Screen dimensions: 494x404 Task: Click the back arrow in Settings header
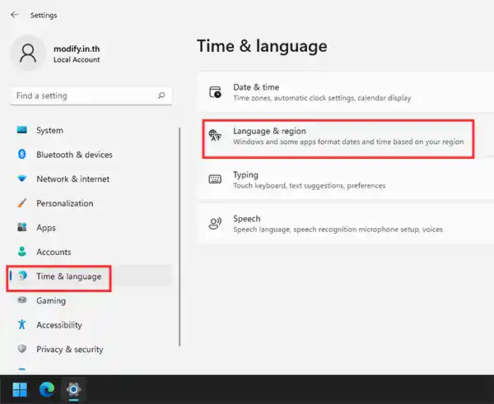pos(15,15)
